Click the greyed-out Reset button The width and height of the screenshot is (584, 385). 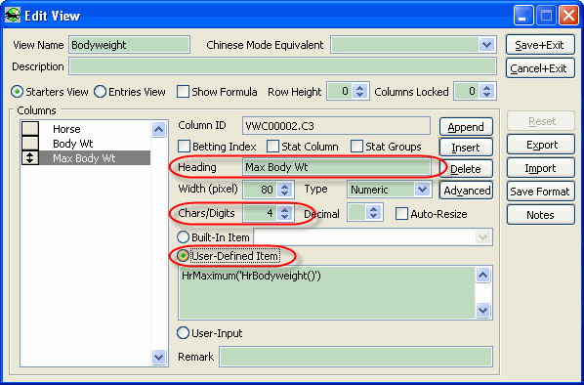tap(540, 121)
